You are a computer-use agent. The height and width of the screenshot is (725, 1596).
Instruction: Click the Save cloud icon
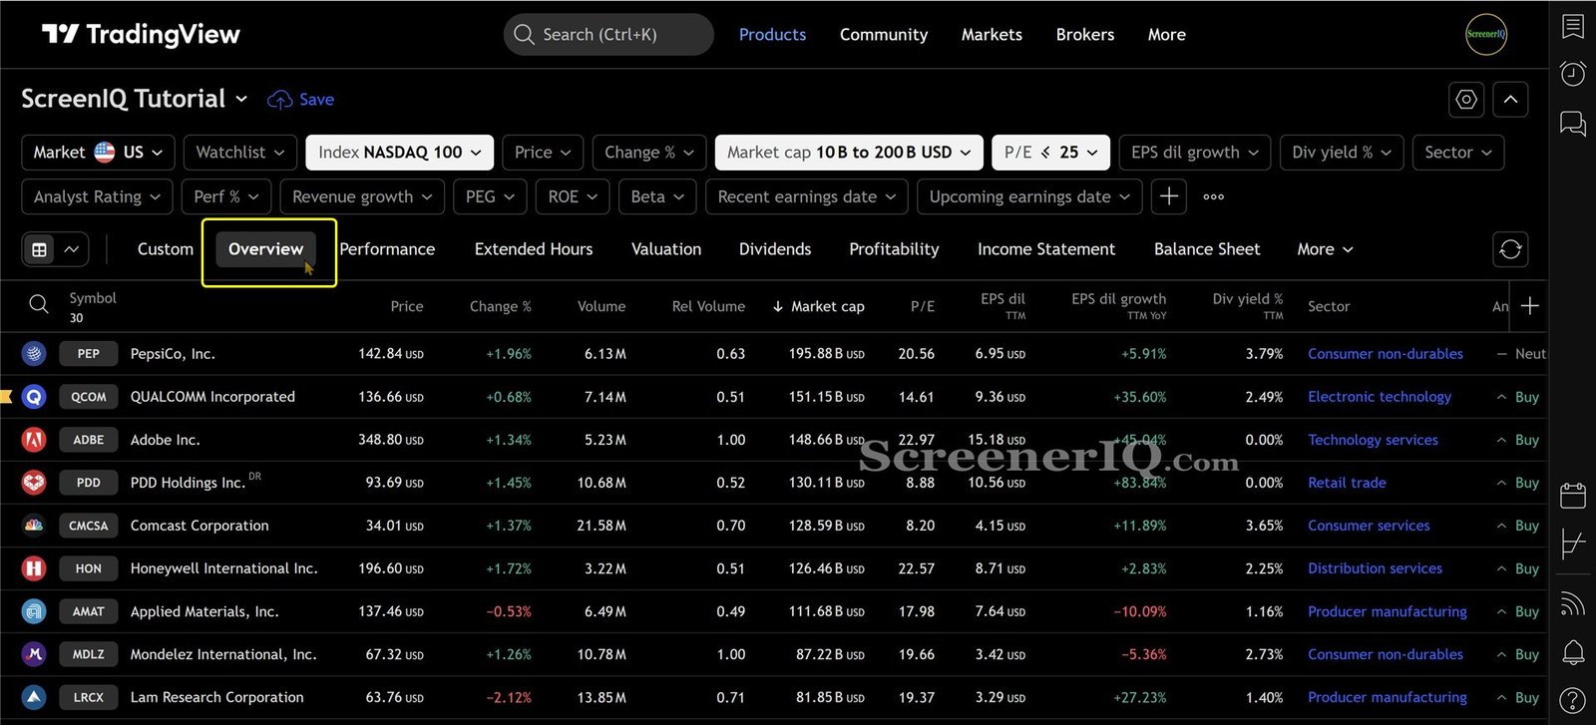click(x=280, y=100)
